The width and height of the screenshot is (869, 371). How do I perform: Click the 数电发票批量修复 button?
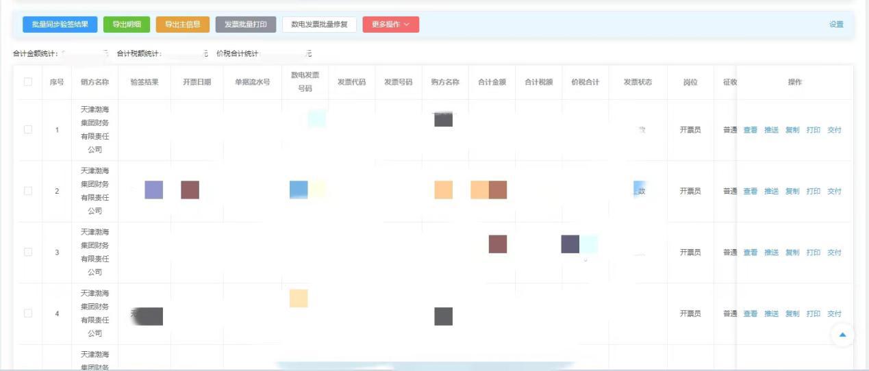click(x=319, y=25)
